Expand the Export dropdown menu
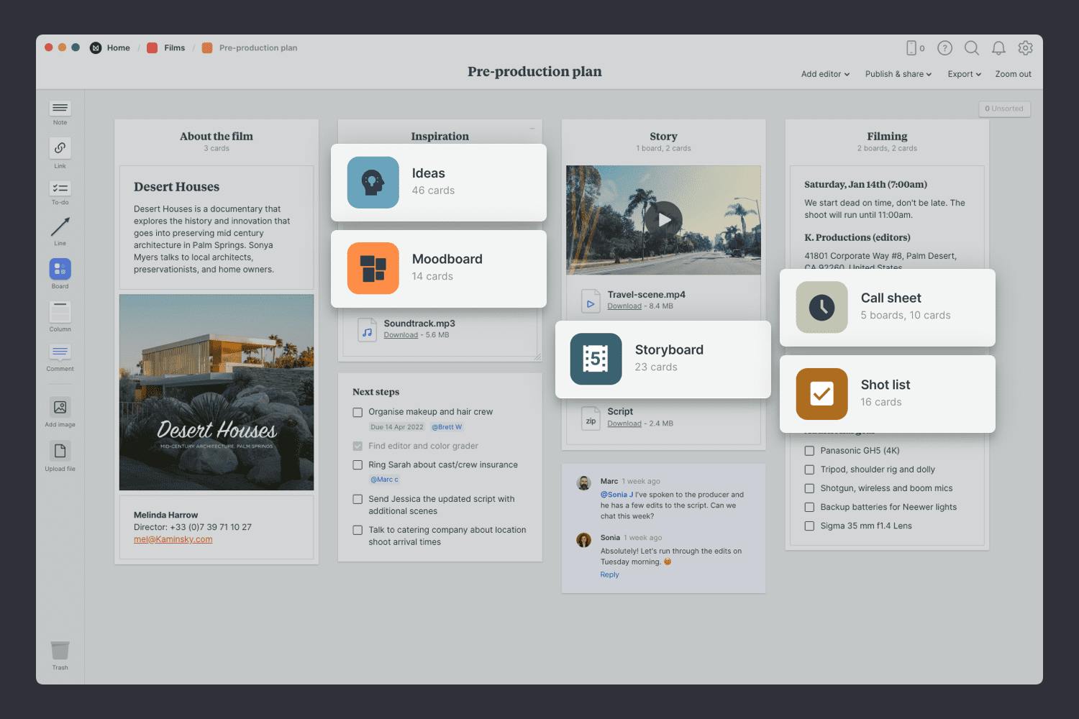Viewport: 1079px width, 719px height. [964, 74]
